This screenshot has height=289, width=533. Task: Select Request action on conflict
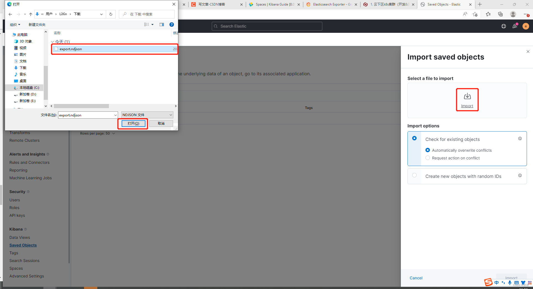coord(428,158)
